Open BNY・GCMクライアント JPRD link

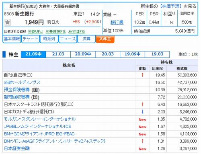[39, 134]
